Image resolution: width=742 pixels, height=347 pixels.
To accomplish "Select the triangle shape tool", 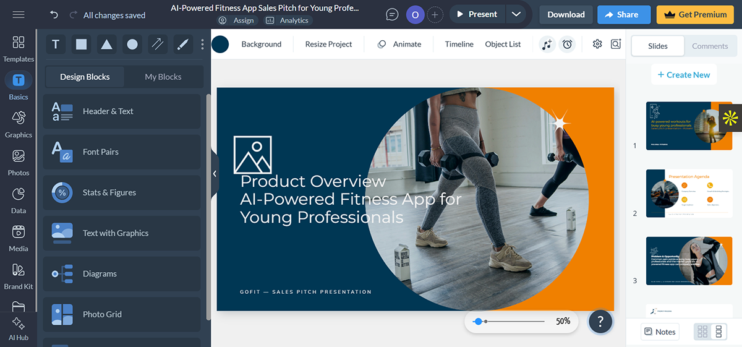I will [107, 45].
